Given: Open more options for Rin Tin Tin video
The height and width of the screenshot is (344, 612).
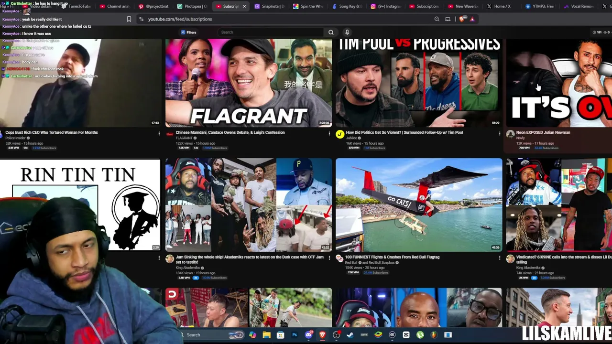Looking at the screenshot, I should [x=159, y=258].
